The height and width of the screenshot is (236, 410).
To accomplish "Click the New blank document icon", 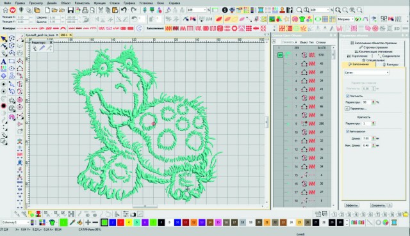I will 47,10.
